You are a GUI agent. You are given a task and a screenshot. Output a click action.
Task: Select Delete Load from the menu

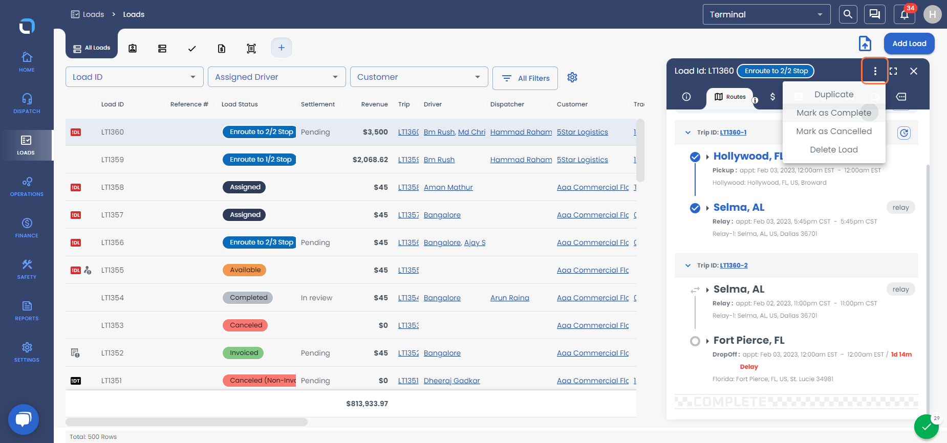834,150
